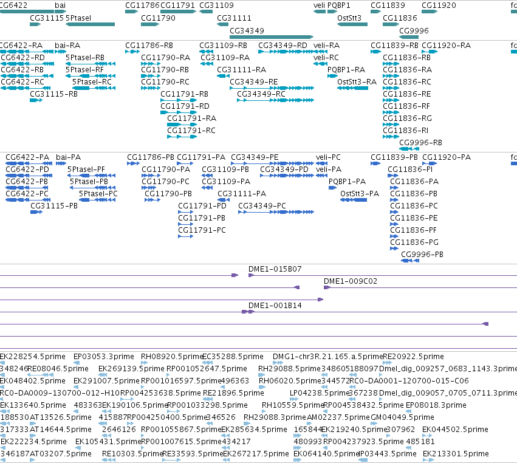Select EST EK269139.5prime
517x463 pixels.
click(131, 368)
